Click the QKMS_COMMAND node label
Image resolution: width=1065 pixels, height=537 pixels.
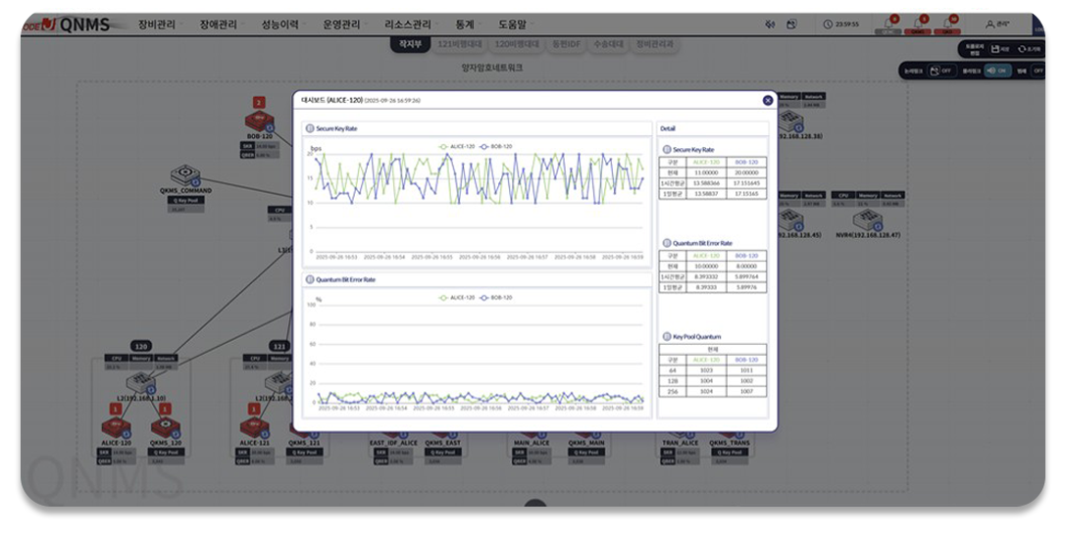(185, 191)
